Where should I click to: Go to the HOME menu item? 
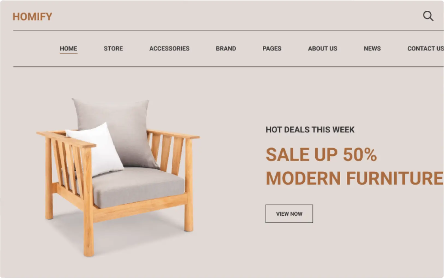69,48
